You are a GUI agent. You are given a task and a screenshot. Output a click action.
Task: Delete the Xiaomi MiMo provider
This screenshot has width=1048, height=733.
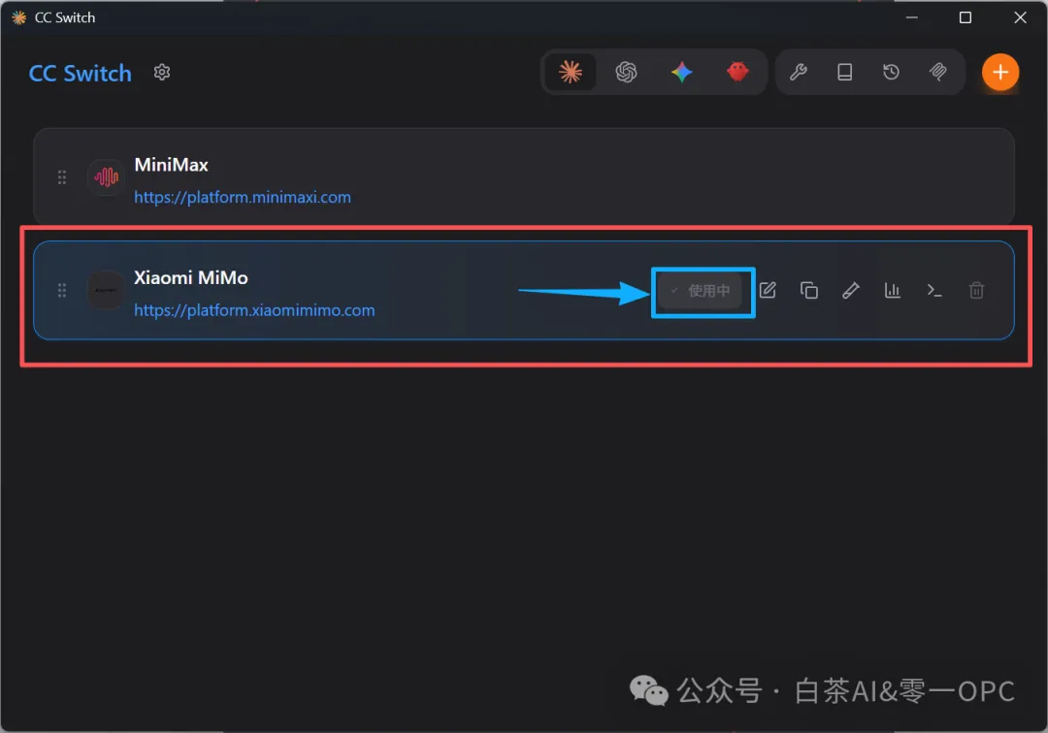click(x=976, y=291)
